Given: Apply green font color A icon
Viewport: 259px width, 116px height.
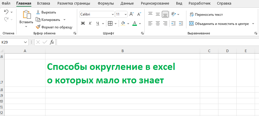Looking at the screenshot, I should 135,23.
